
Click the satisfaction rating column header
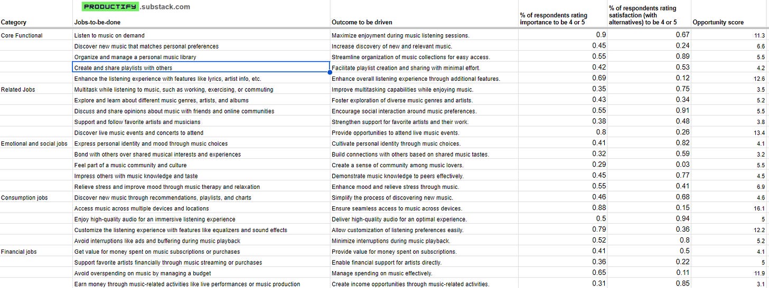[x=643, y=15]
